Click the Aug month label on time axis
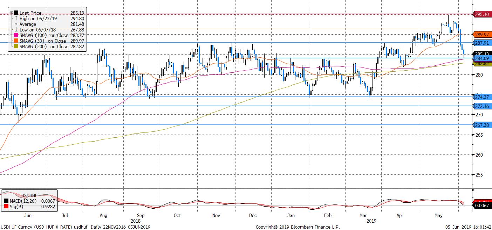This screenshot has width=492, height=230. 104,215
